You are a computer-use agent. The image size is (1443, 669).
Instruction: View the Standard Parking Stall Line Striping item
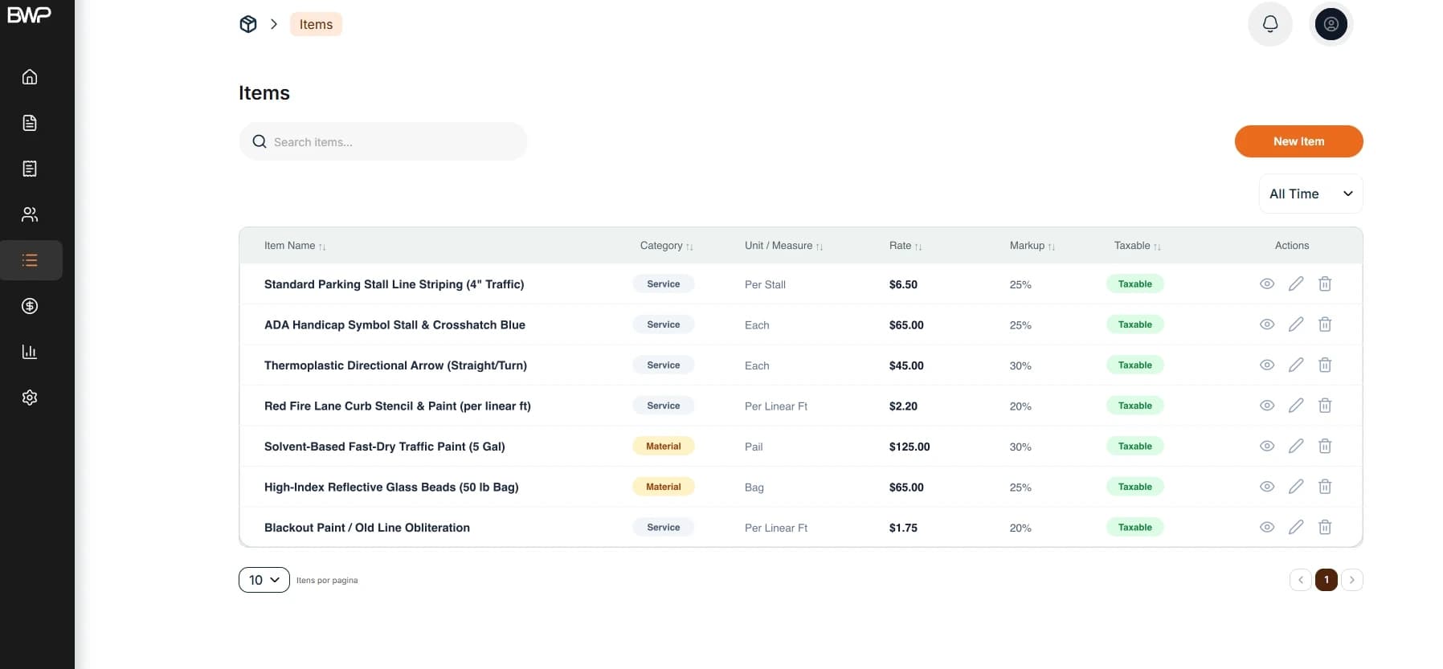coord(1267,284)
